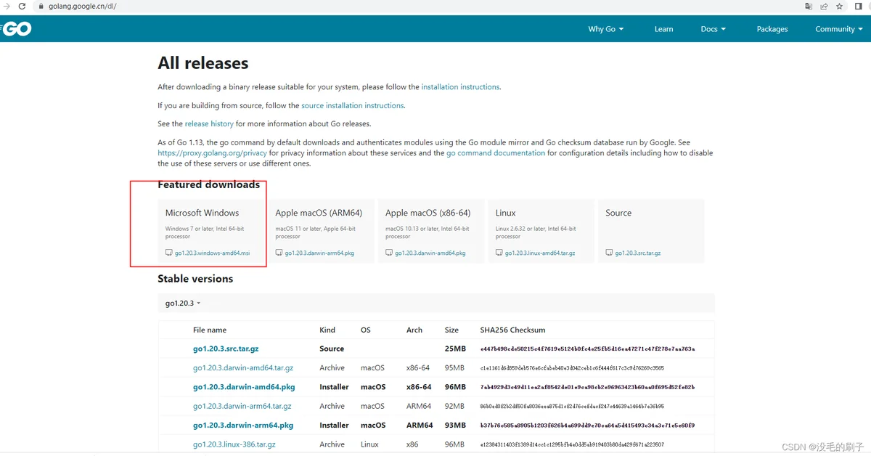The height and width of the screenshot is (456, 871).
Task: Download go1.20.3.linux-amd64.tar.gz from featured card
Action: coord(540,253)
